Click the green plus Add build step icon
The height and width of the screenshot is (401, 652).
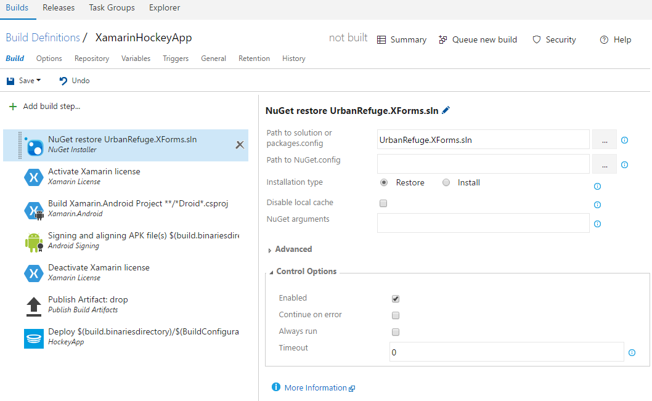[13, 107]
